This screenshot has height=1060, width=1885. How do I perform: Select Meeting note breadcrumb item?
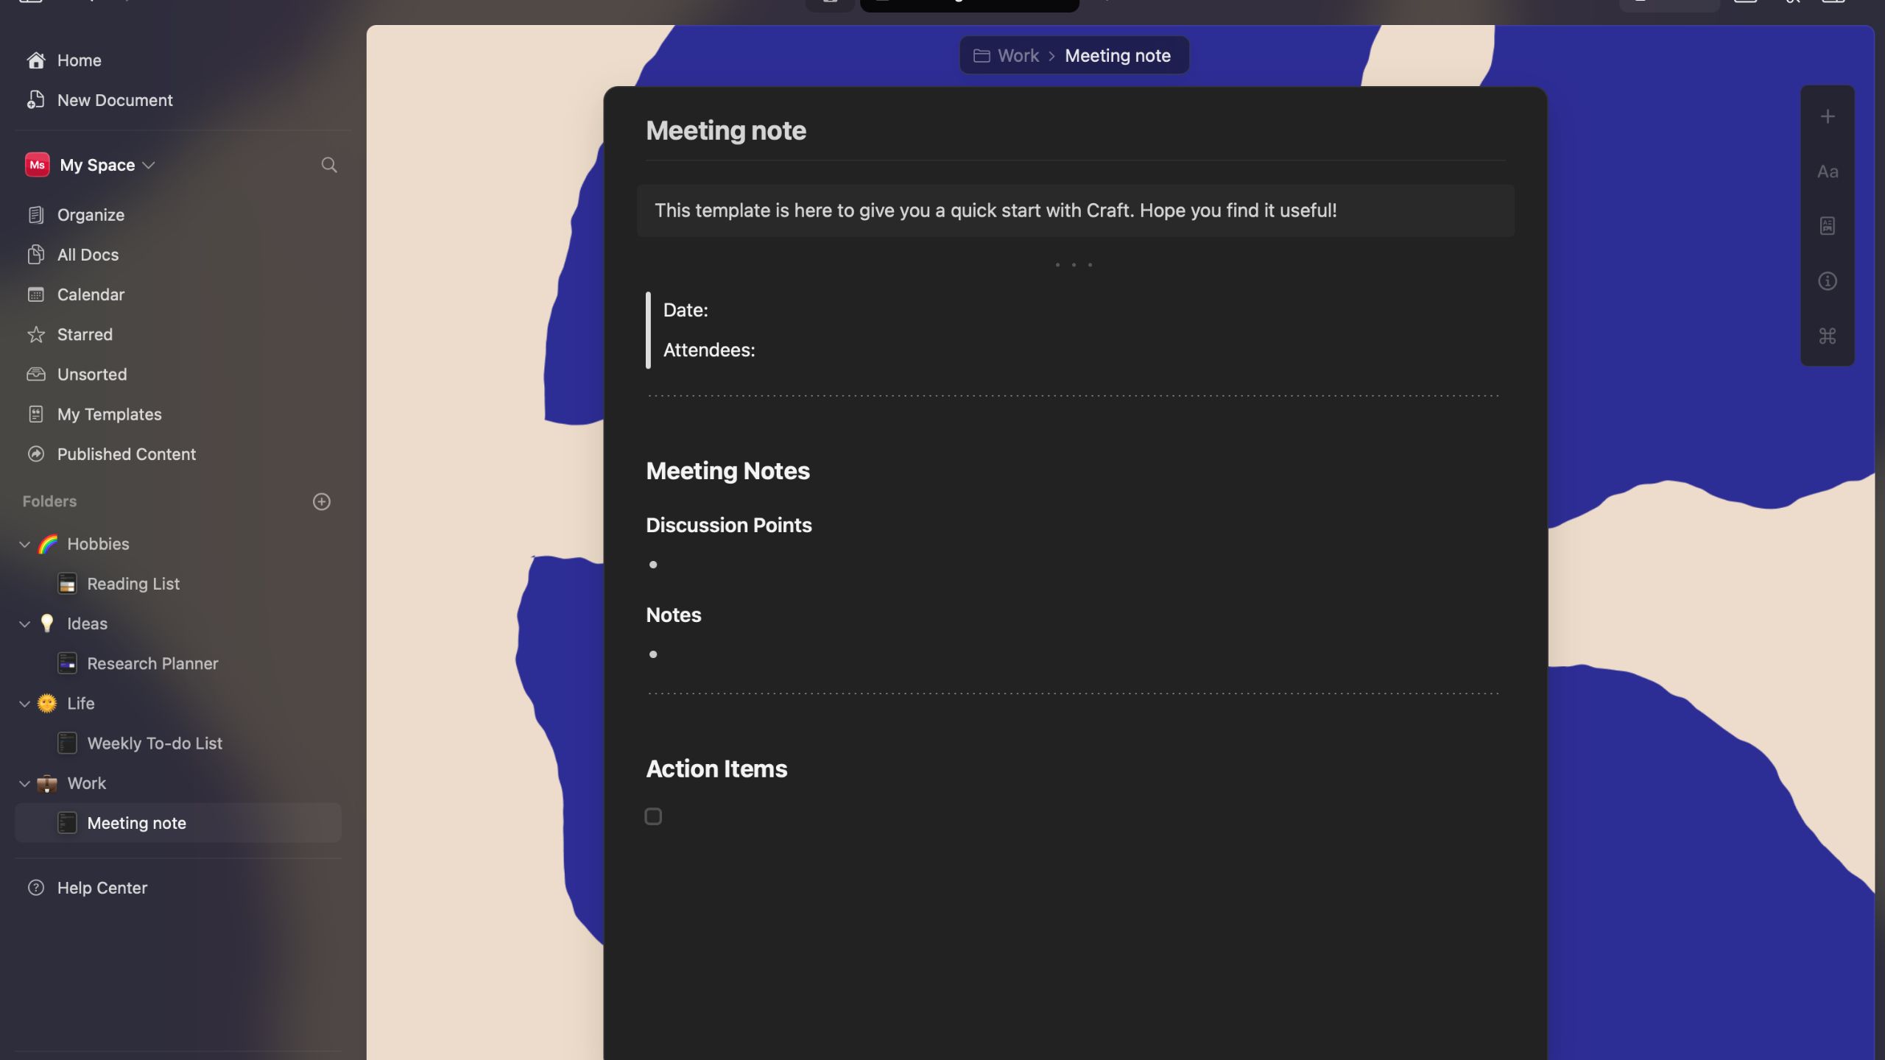[1118, 54]
